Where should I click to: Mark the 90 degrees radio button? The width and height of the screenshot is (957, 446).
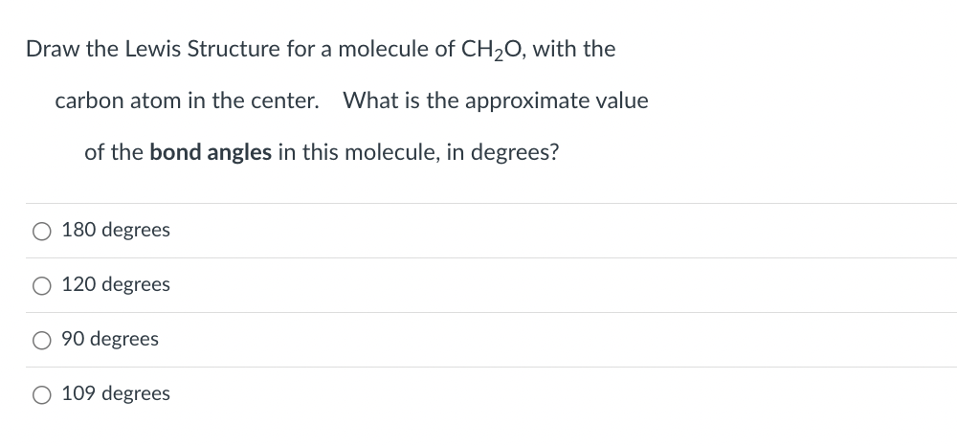click(41, 340)
